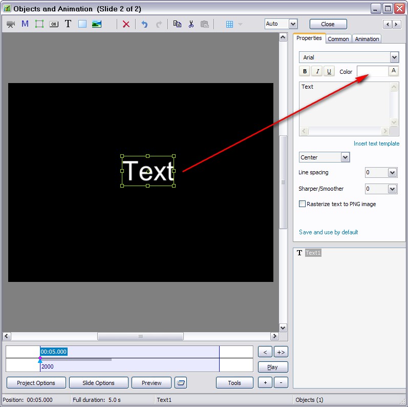Toggle italic text formatting
The width and height of the screenshot is (408, 407).
pyautogui.click(x=317, y=72)
